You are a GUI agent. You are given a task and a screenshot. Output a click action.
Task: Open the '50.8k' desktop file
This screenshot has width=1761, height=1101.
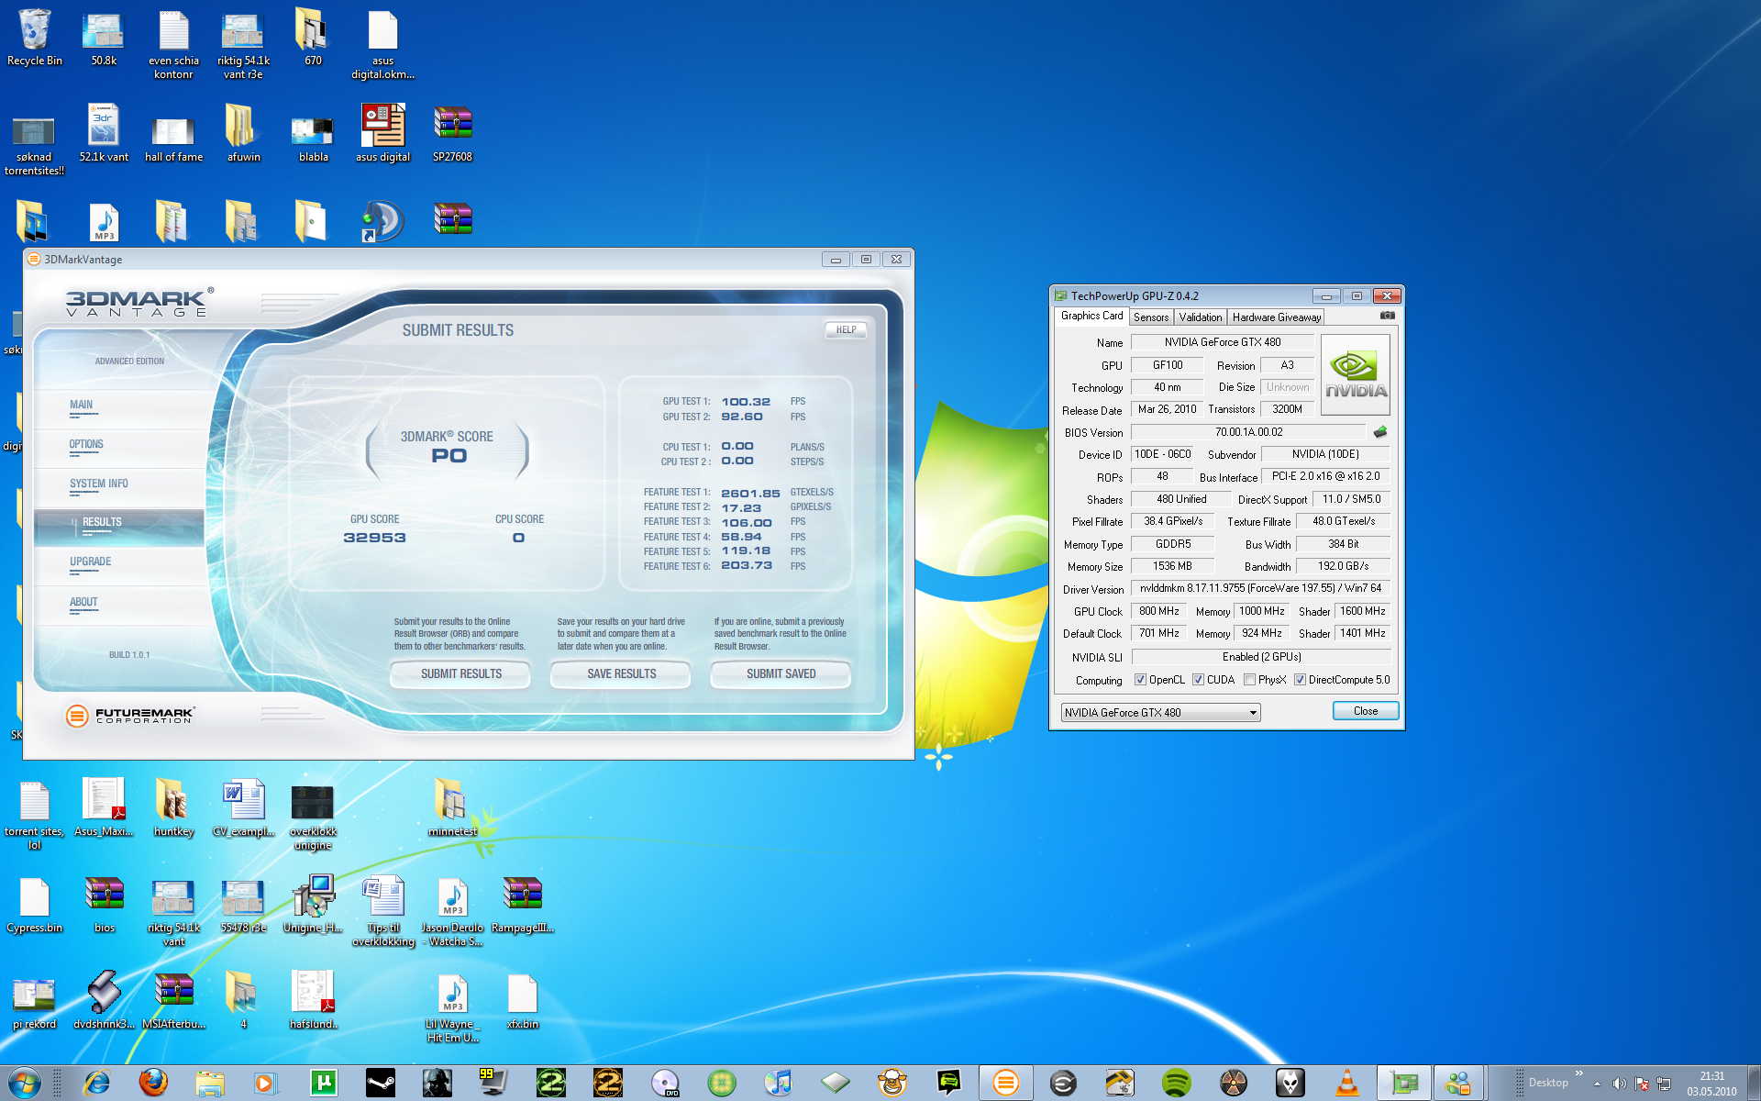tap(104, 38)
